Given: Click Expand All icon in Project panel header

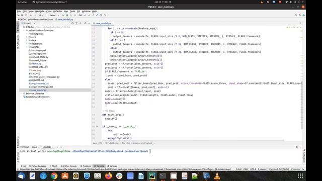Looking at the screenshot, I should tap(76, 23).
